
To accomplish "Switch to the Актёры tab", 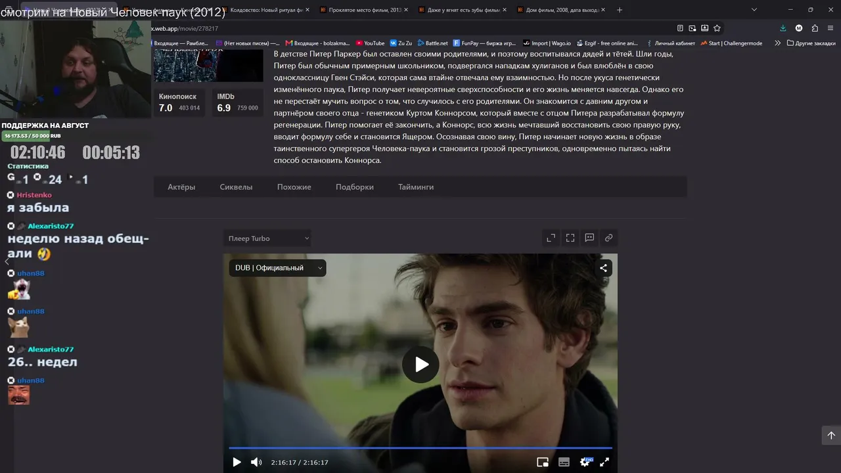I will [x=181, y=187].
